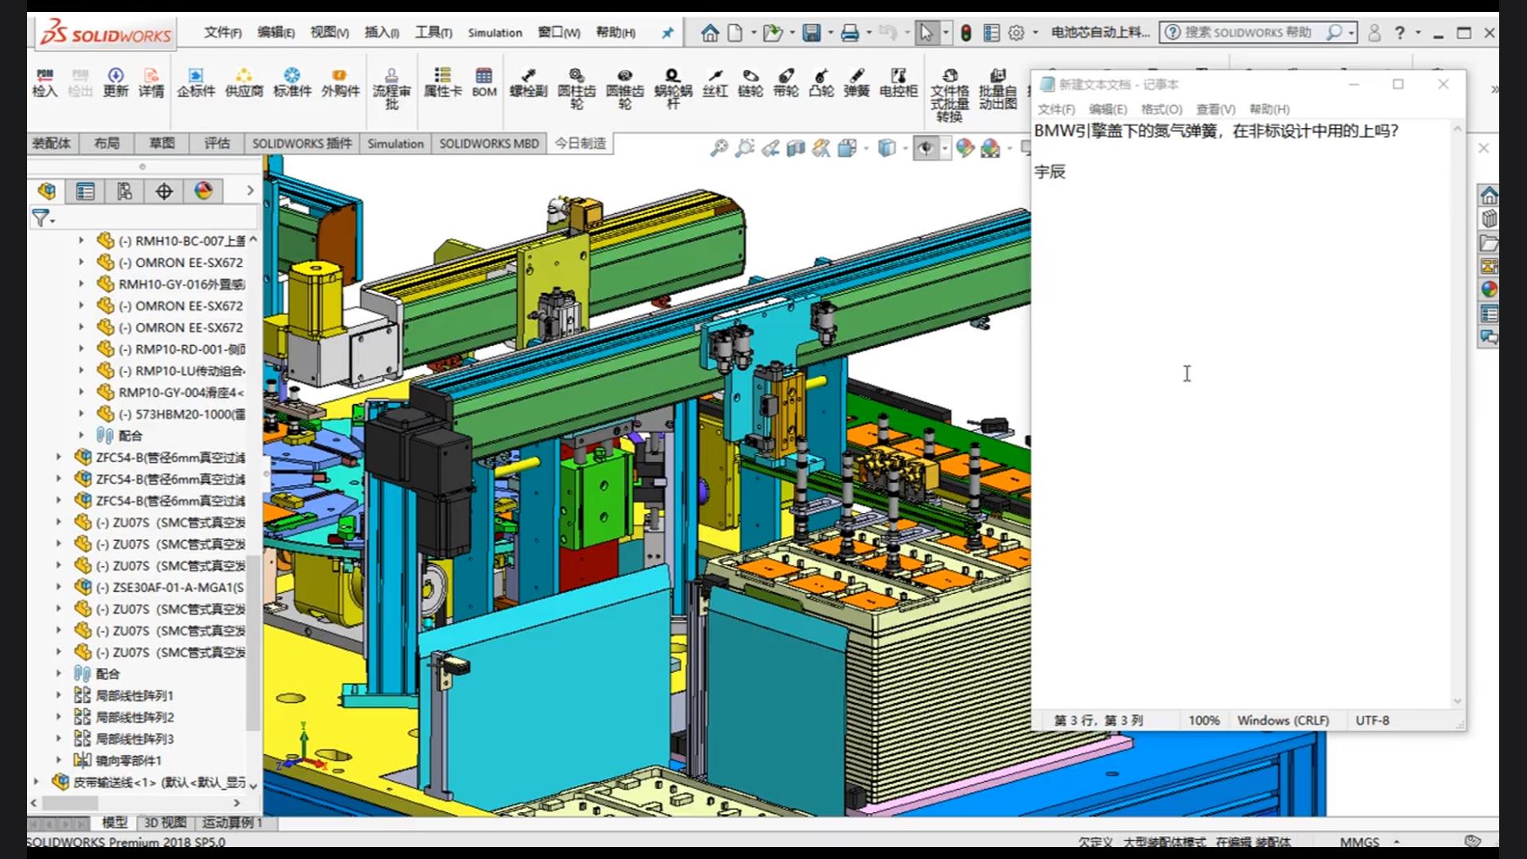
Task: Open the 详情 details tool
Action: coord(151,83)
